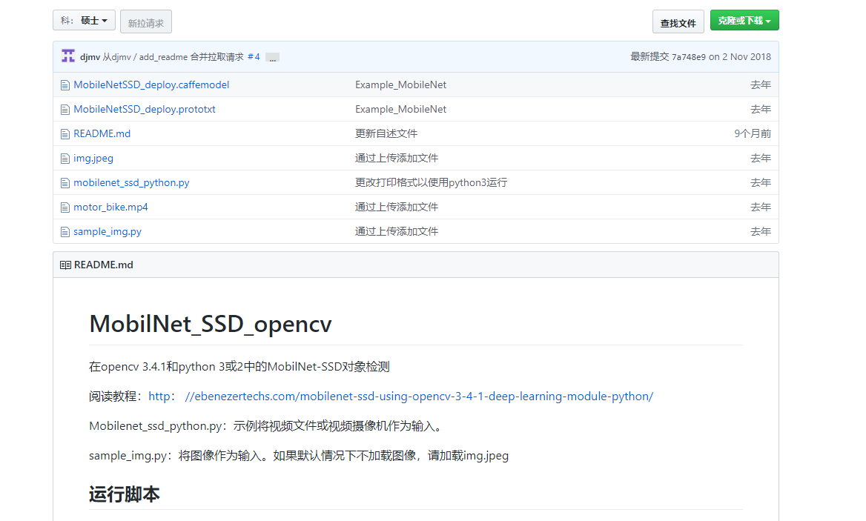Expand the commit message ellipsis button

272,57
